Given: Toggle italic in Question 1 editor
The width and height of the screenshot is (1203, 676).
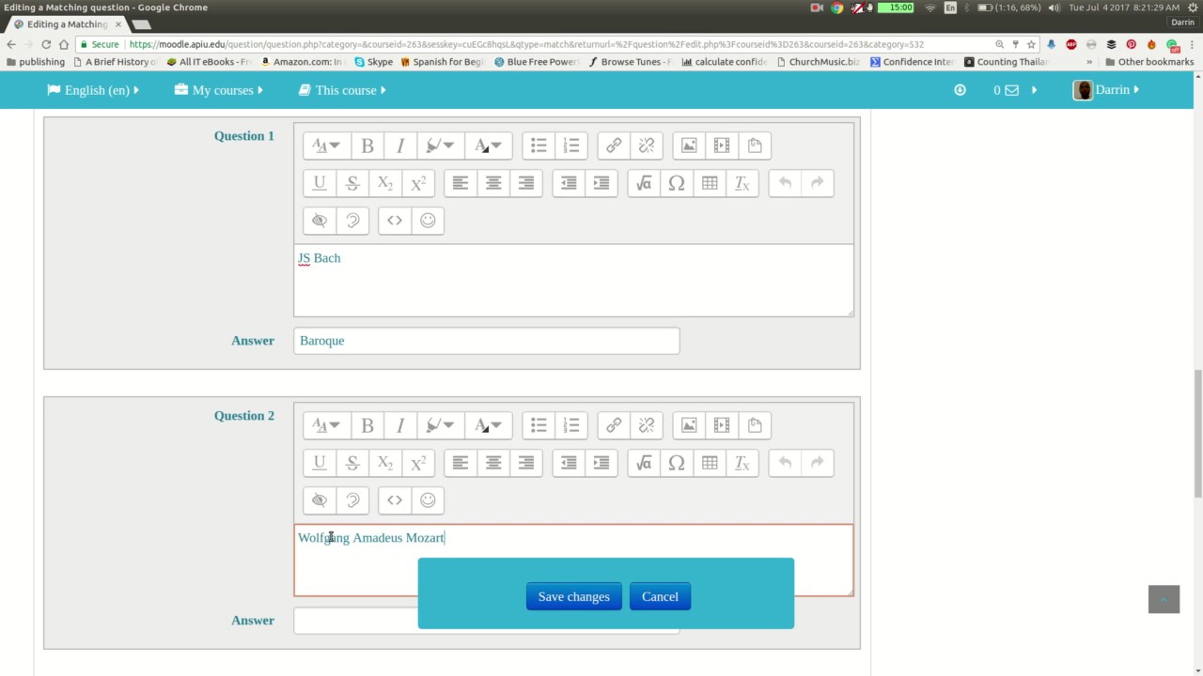Looking at the screenshot, I should pyautogui.click(x=400, y=146).
